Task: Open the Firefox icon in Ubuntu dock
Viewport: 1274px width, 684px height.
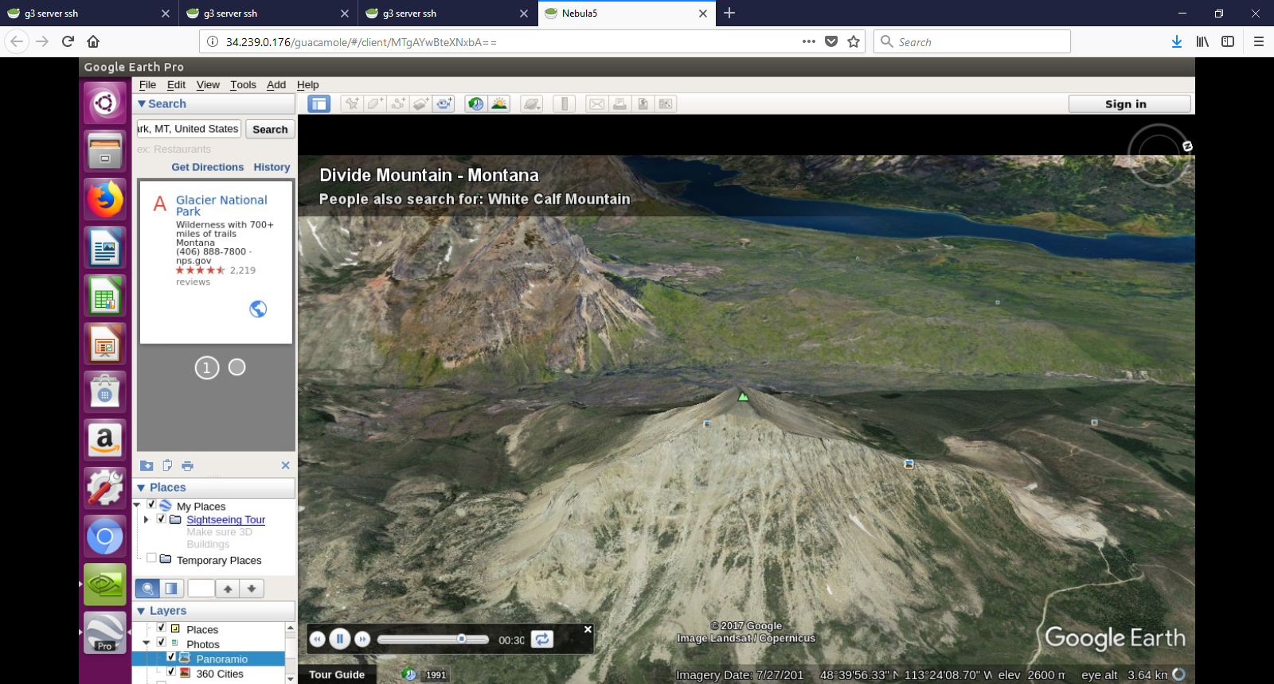Action: [105, 199]
